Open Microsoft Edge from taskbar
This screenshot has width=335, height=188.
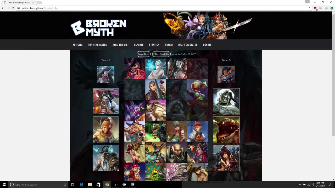click(81, 184)
